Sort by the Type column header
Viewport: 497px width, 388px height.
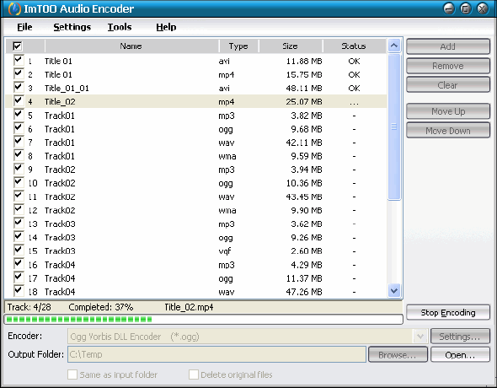[x=238, y=46]
